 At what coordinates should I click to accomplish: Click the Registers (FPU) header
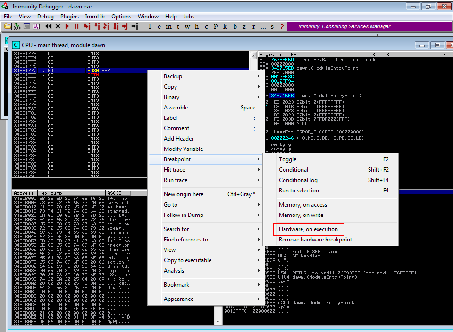(x=280, y=54)
